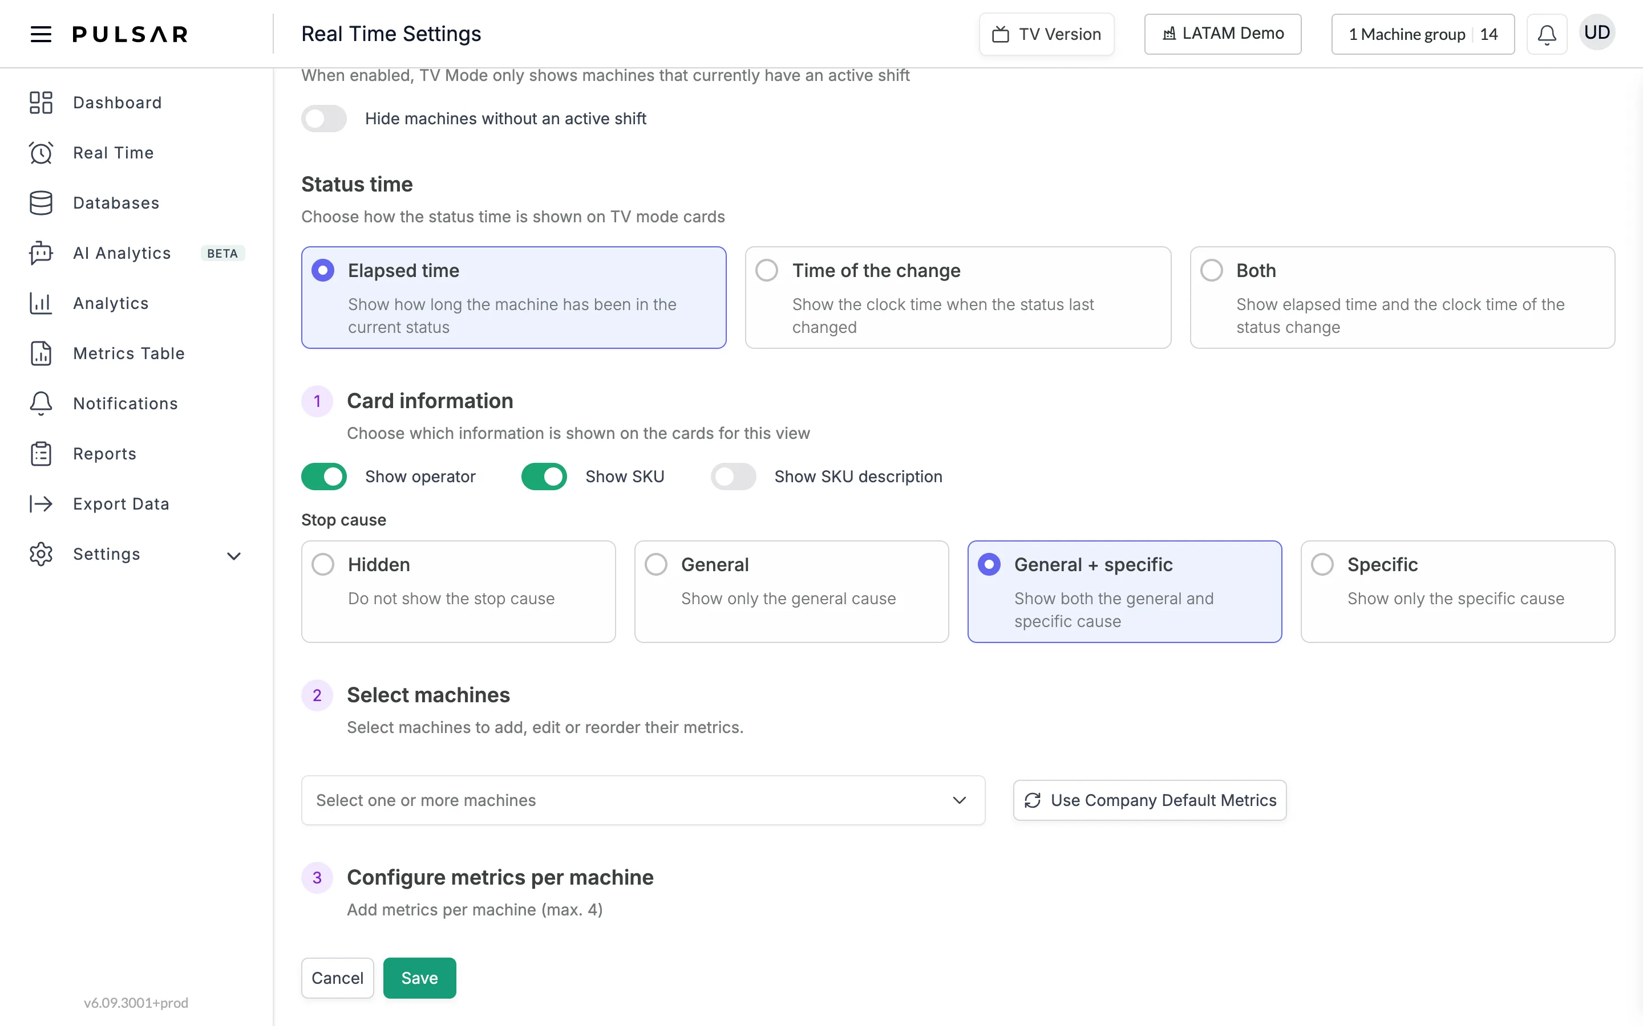Toggle Hide machines without an active shift
The image size is (1643, 1026).
click(x=324, y=119)
